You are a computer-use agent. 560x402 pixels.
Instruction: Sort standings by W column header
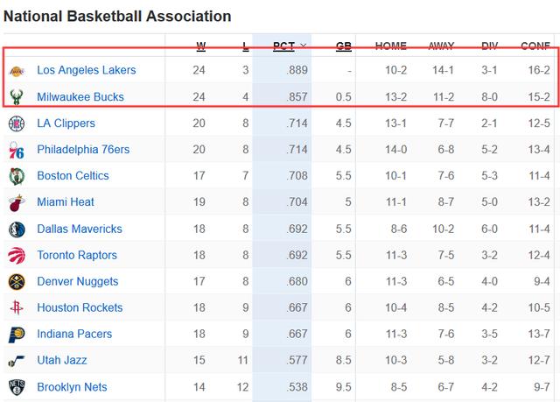click(x=201, y=46)
